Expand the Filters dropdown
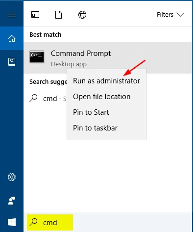193x232 pixels. (170, 15)
